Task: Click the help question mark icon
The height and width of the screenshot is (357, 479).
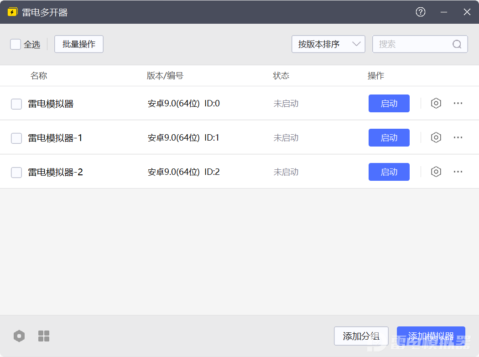Action: click(x=421, y=12)
